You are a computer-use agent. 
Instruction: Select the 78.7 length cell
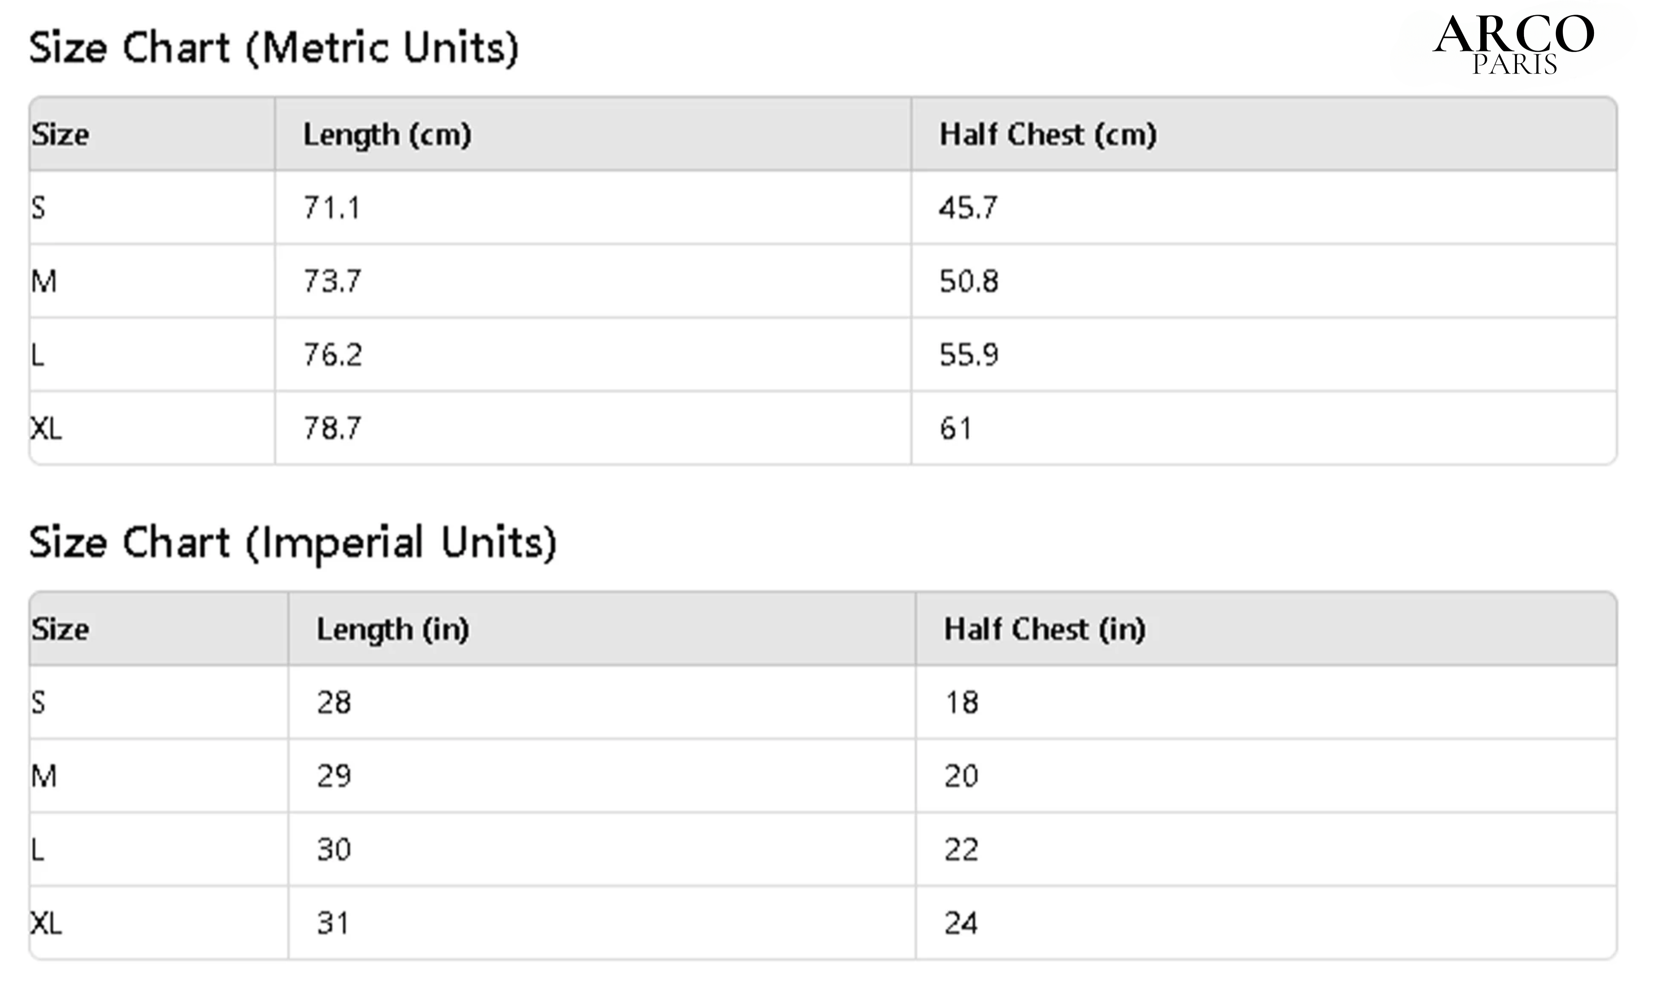(x=332, y=429)
